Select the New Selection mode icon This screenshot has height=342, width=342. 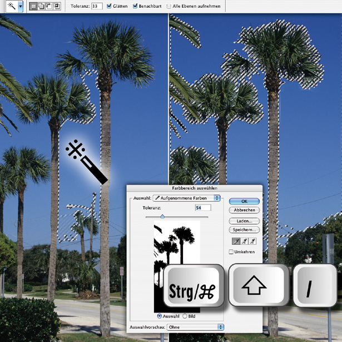(33, 6)
